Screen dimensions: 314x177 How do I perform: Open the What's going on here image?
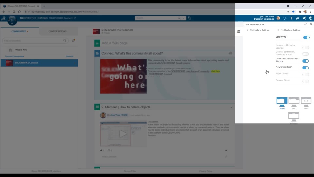point(123,76)
